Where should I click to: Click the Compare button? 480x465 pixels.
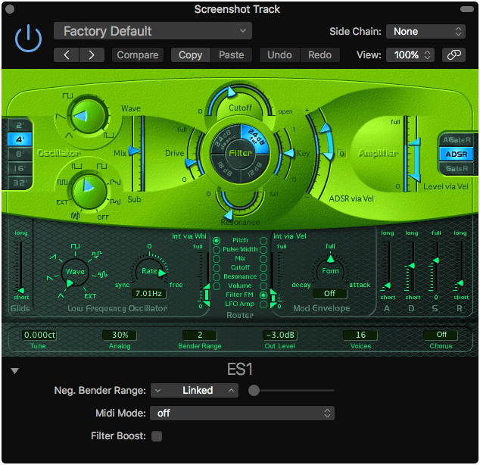138,55
